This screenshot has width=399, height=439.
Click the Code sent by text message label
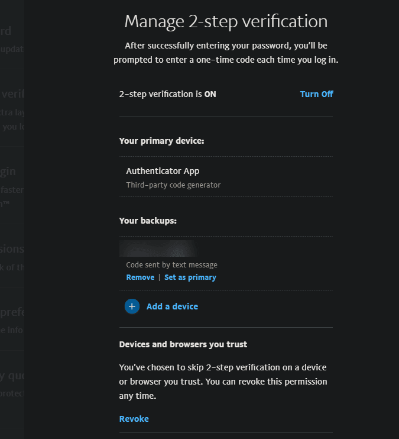[172, 265]
